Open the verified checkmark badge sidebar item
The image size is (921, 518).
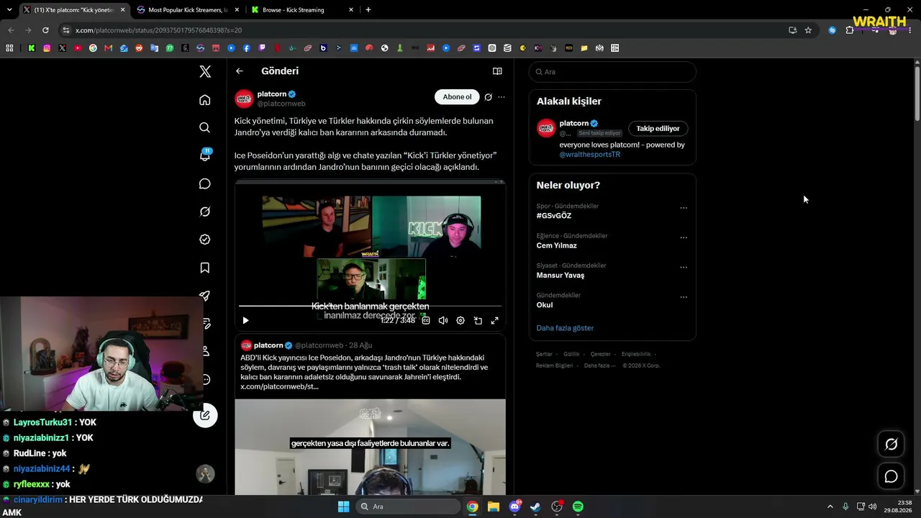pyautogui.click(x=205, y=240)
